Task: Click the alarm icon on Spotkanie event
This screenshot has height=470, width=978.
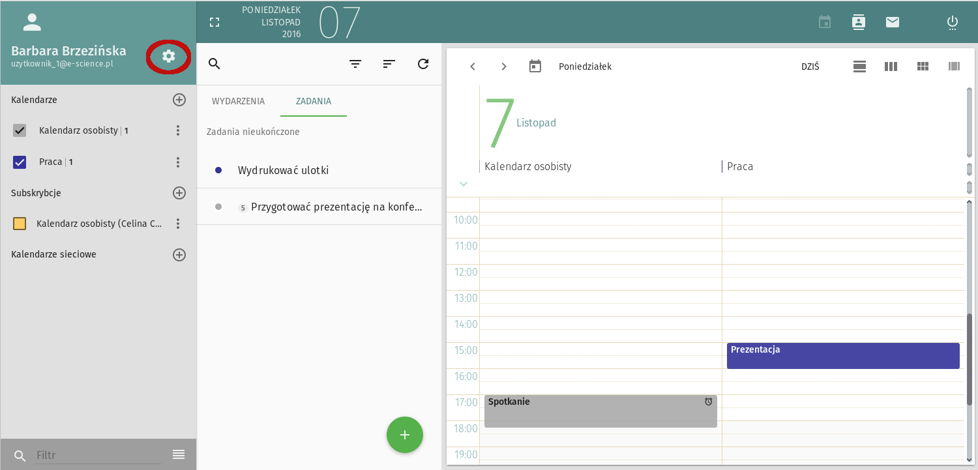Action: coord(709,402)
